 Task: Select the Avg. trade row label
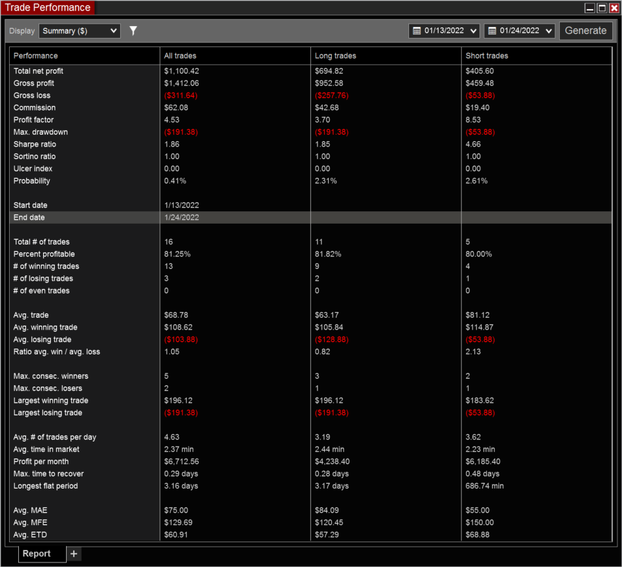(x=31, y=315)
